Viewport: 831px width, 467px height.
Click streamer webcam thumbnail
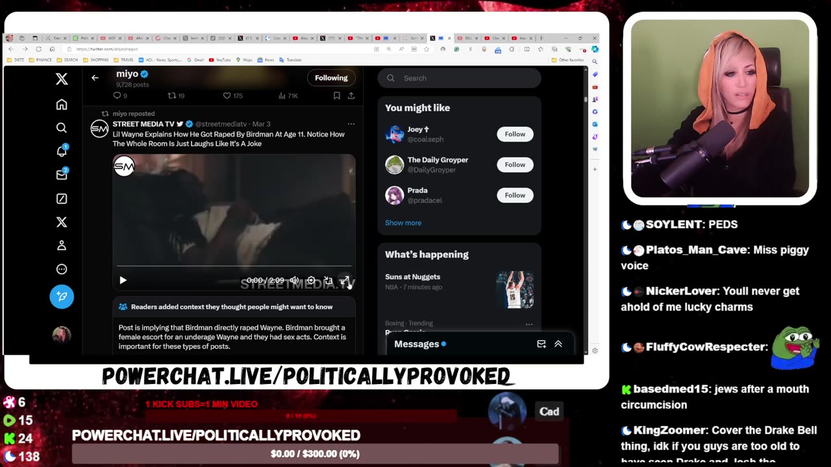pyautogui.click(x=720, y=108)
